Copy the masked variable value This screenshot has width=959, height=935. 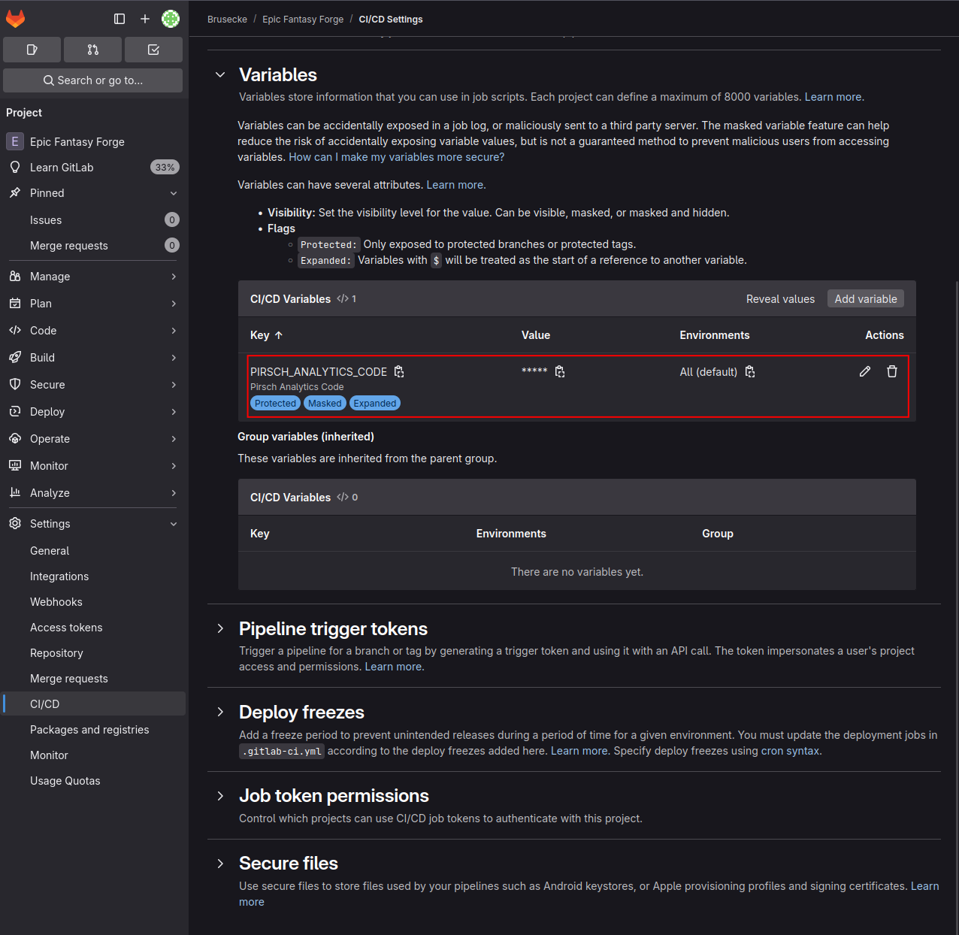point(560,371)
